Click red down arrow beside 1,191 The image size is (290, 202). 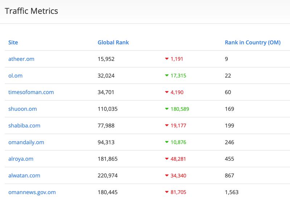[x=167, y=59]
